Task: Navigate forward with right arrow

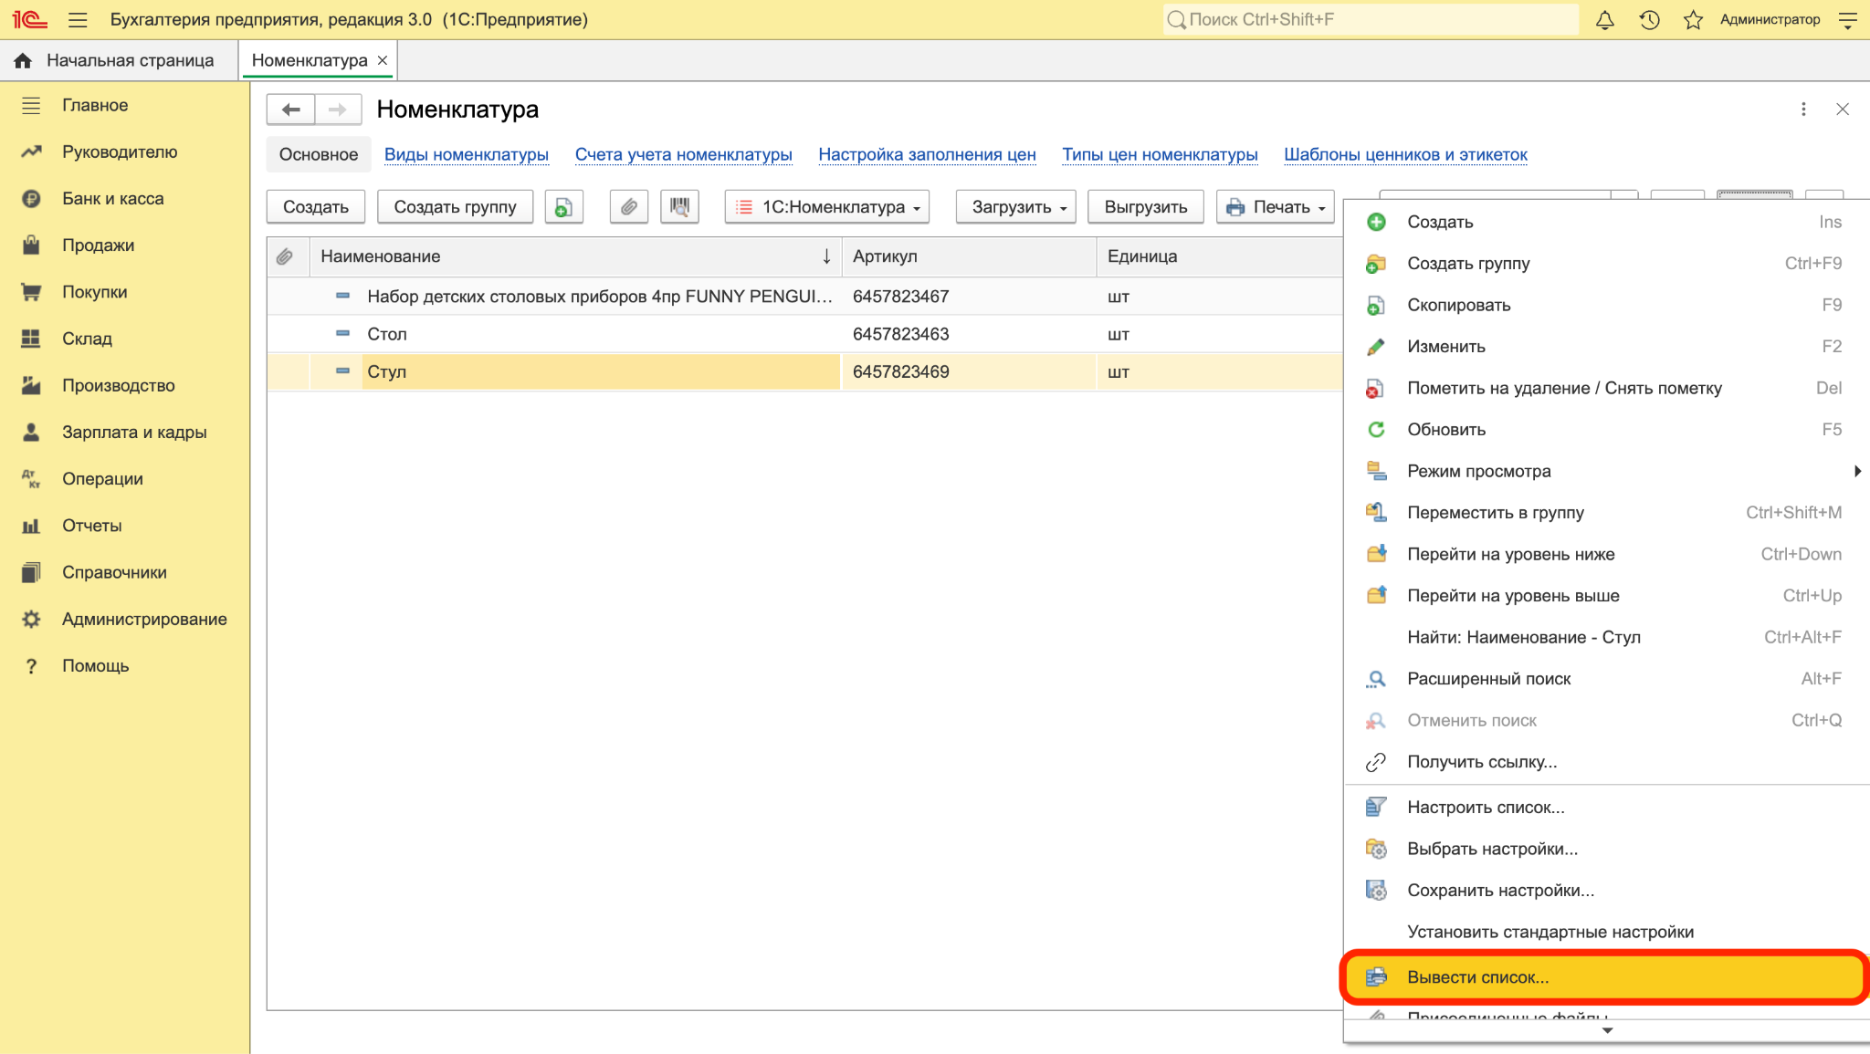Action: click(x=338, y=110)
